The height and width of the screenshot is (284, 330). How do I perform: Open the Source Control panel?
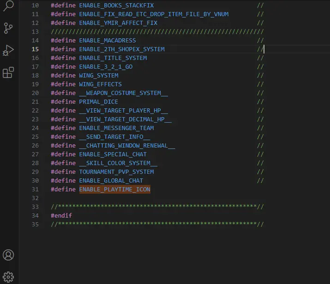coord(8,28)
